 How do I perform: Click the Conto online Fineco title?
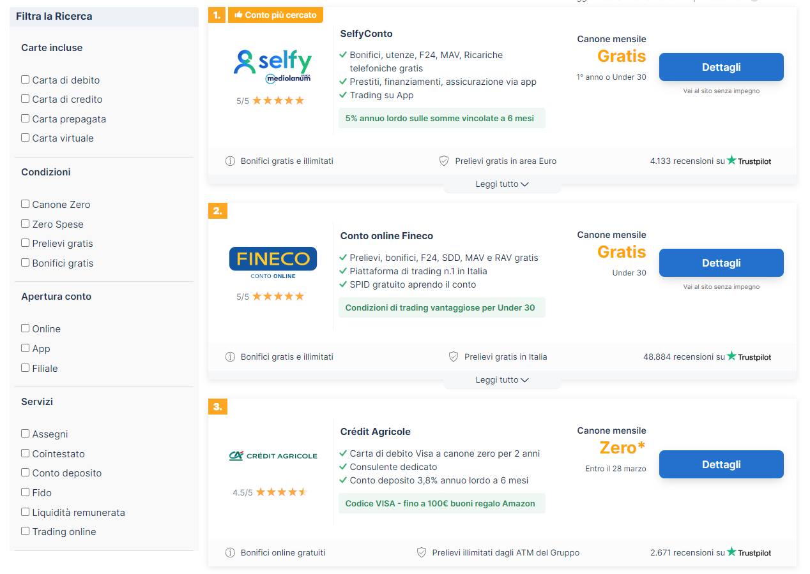387,236
